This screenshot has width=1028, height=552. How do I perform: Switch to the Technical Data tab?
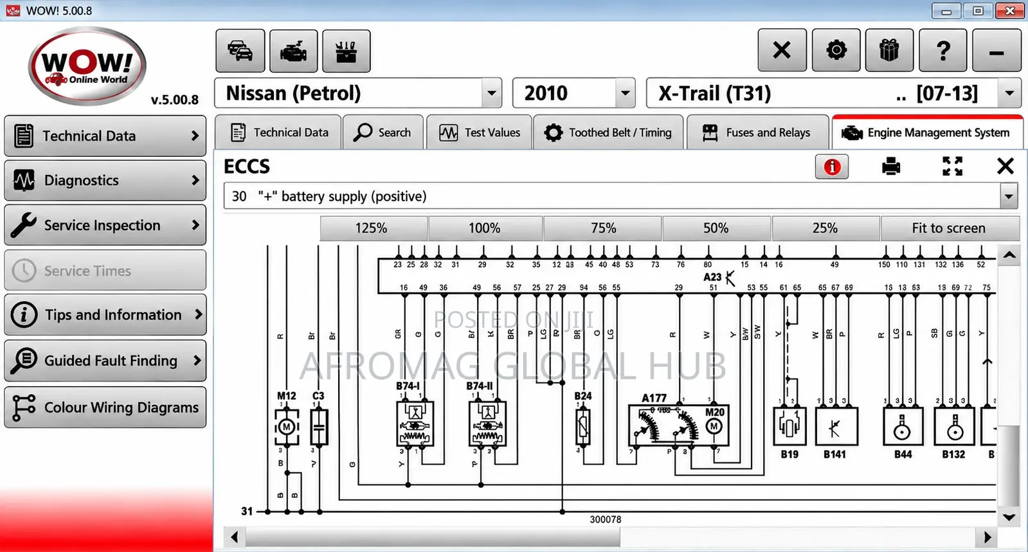[278, 132]
